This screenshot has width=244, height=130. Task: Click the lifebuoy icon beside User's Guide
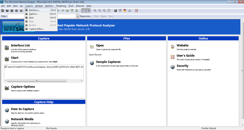click(173, 57)
